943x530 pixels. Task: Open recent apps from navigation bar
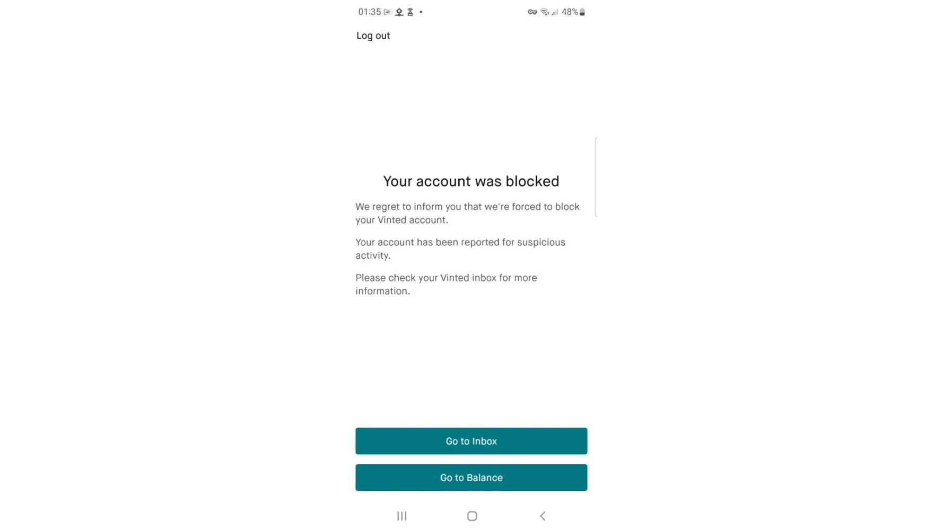[x=402, y=516]
